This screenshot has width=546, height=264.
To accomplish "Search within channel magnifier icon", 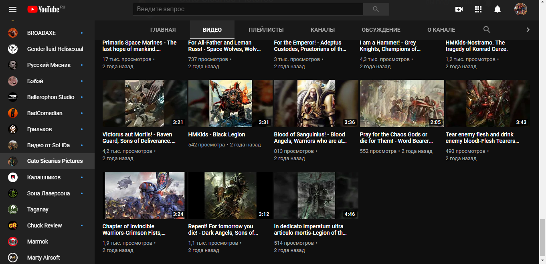I will pos(487,30).
